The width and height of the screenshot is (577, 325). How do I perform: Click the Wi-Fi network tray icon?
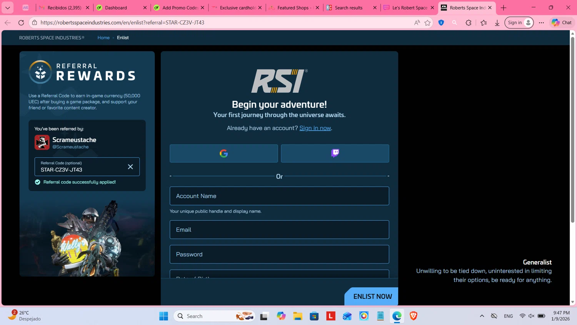pos(522,316)
